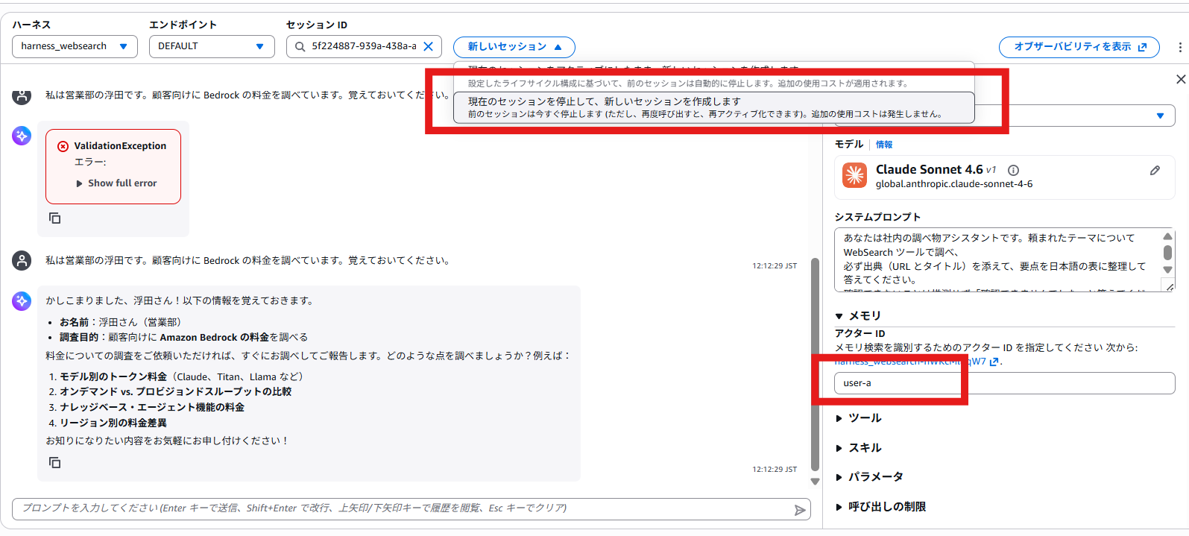Click the search magnifier in セッション ID field
The image size is (1189, 536).
click(300, 46)
